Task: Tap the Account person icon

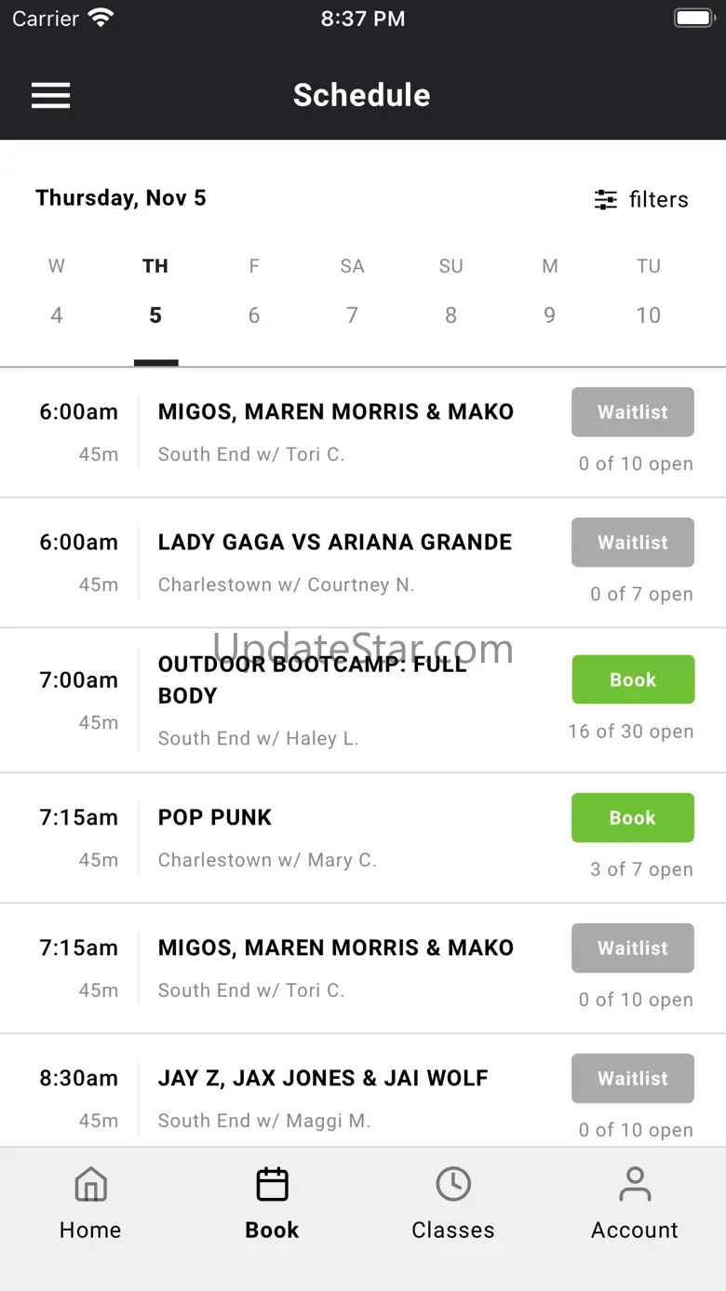Action: point(635,1185)
